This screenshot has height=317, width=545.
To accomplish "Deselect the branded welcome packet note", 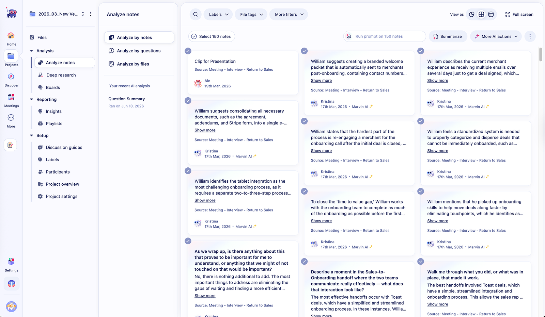I will (305, 51).
